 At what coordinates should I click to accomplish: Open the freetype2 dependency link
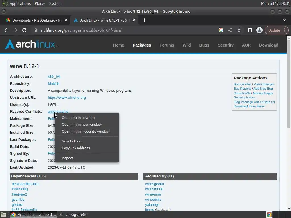pos(19,194)
